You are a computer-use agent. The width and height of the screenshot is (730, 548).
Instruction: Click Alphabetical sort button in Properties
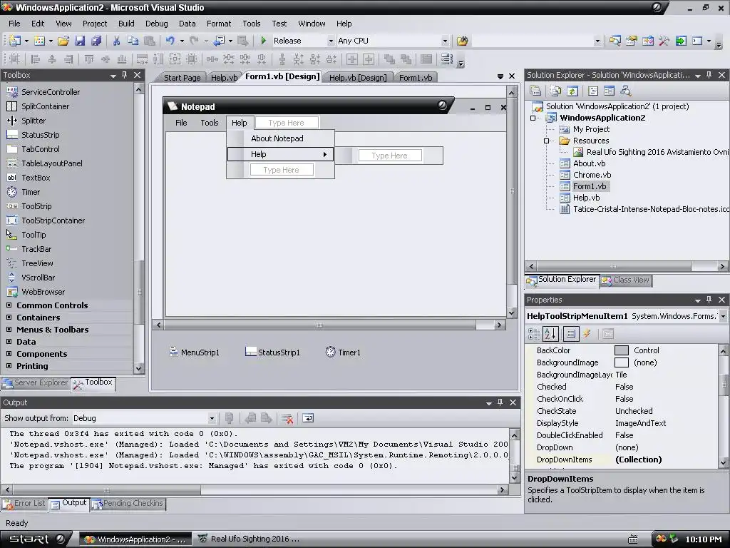(x=550, y=333)
